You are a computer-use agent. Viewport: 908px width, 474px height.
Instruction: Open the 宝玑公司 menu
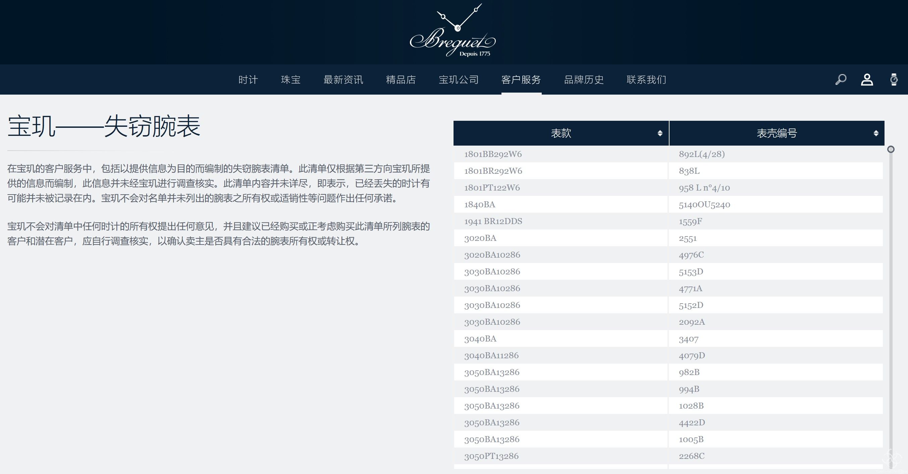point(459,80)
